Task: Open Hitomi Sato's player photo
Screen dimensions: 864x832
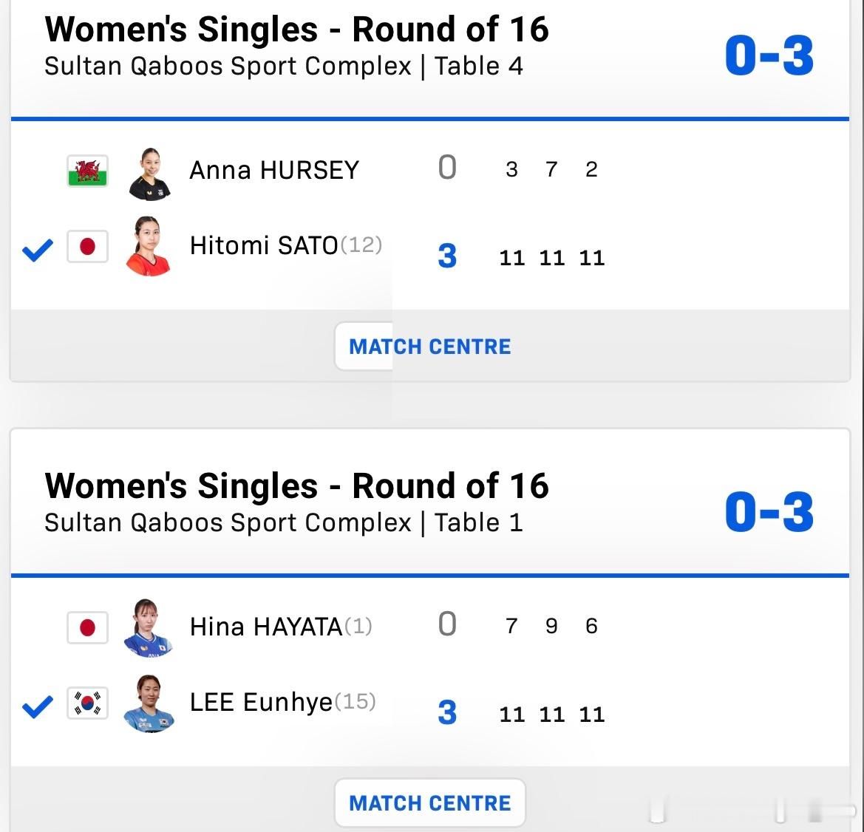Action: click(149, 246)
